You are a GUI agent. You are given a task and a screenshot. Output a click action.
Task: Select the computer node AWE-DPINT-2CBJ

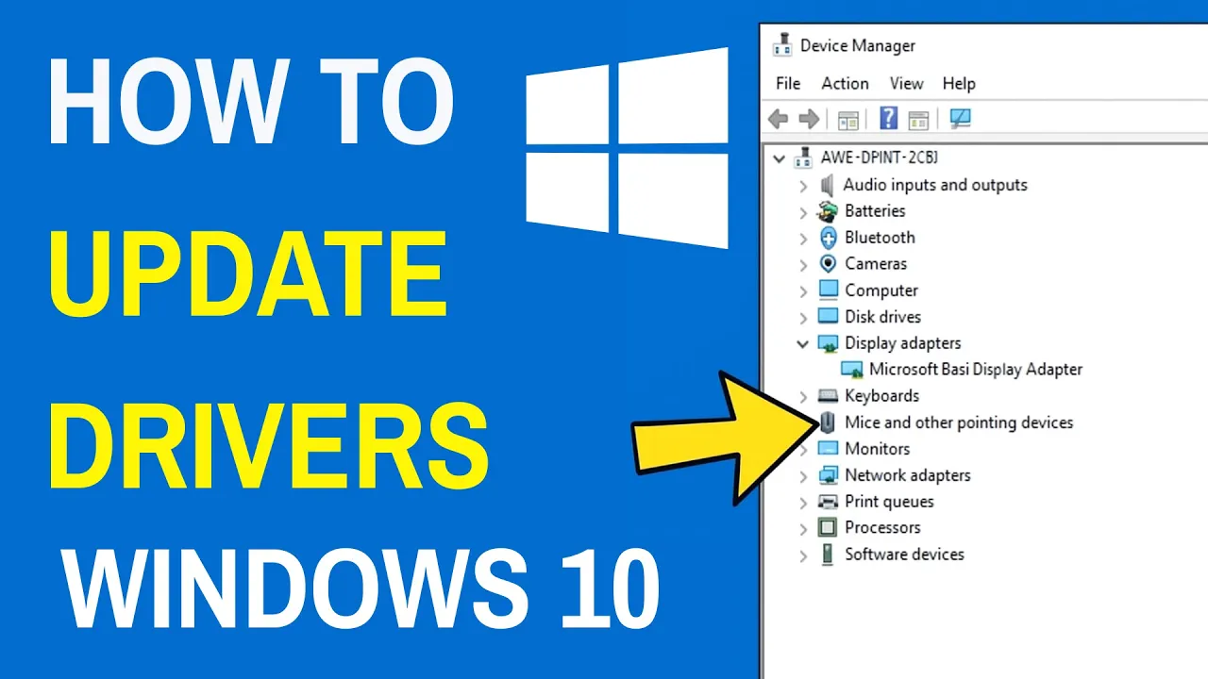[880, 157]
